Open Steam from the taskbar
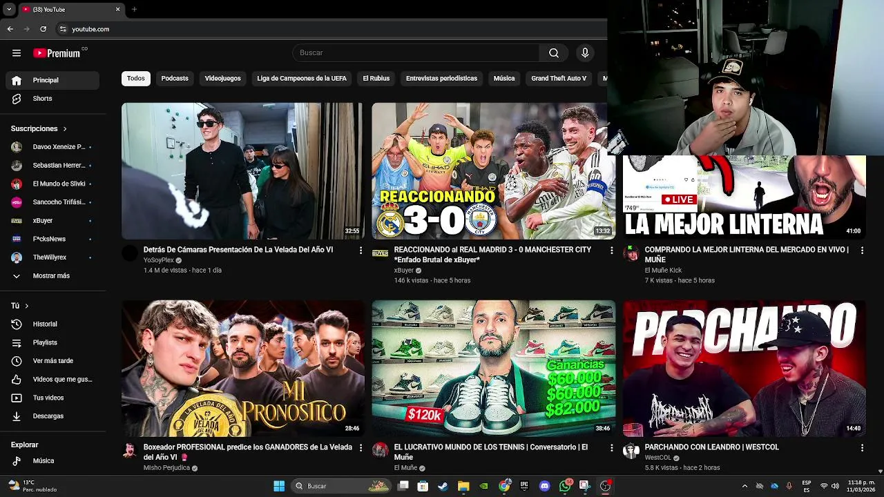The image size is (884, 497). click(443, 486)
